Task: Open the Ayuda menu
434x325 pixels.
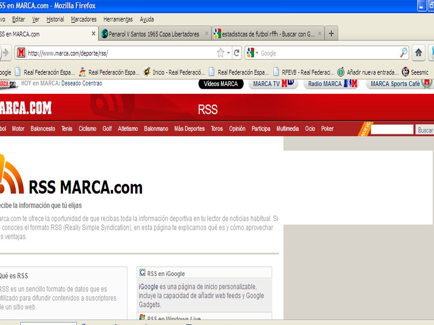Action: click(146, 19)
